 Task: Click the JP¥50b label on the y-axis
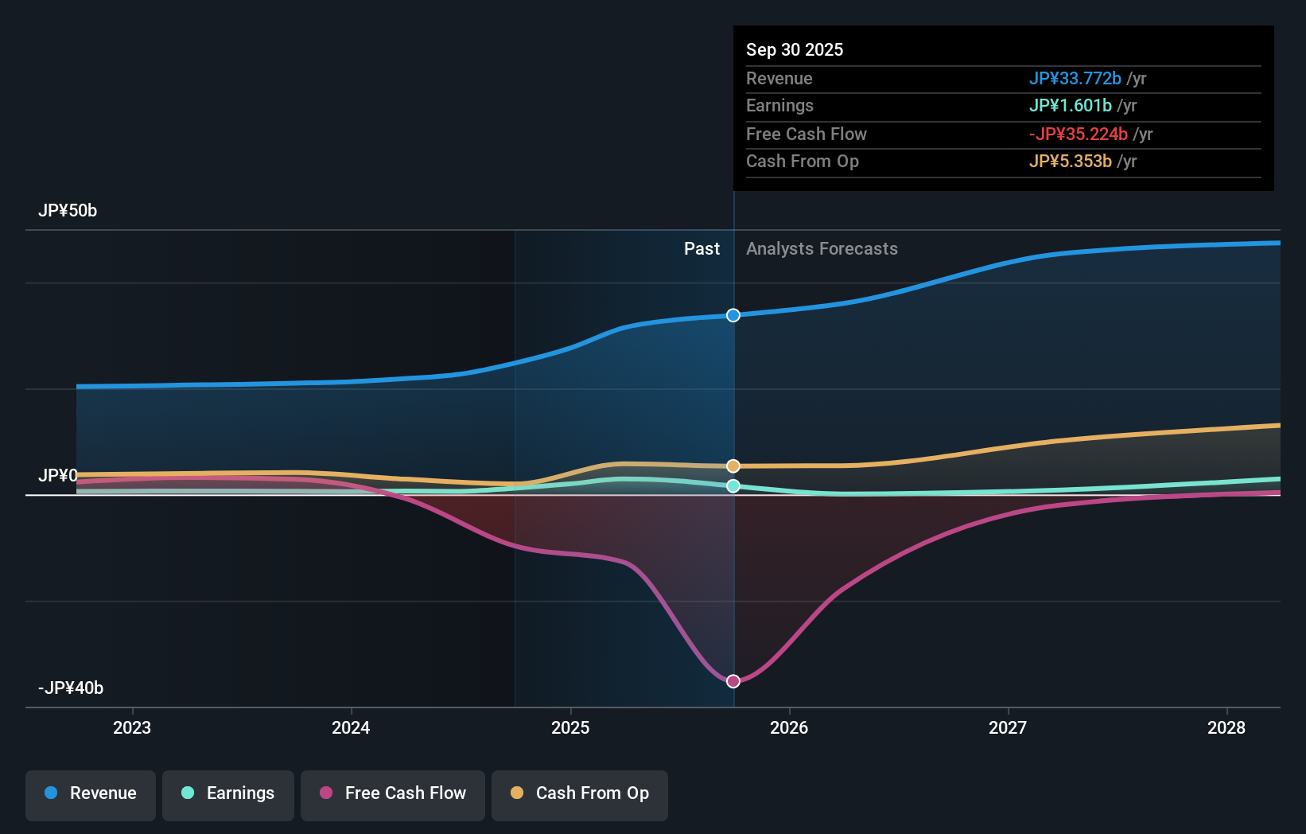click(x=68, y=210)
